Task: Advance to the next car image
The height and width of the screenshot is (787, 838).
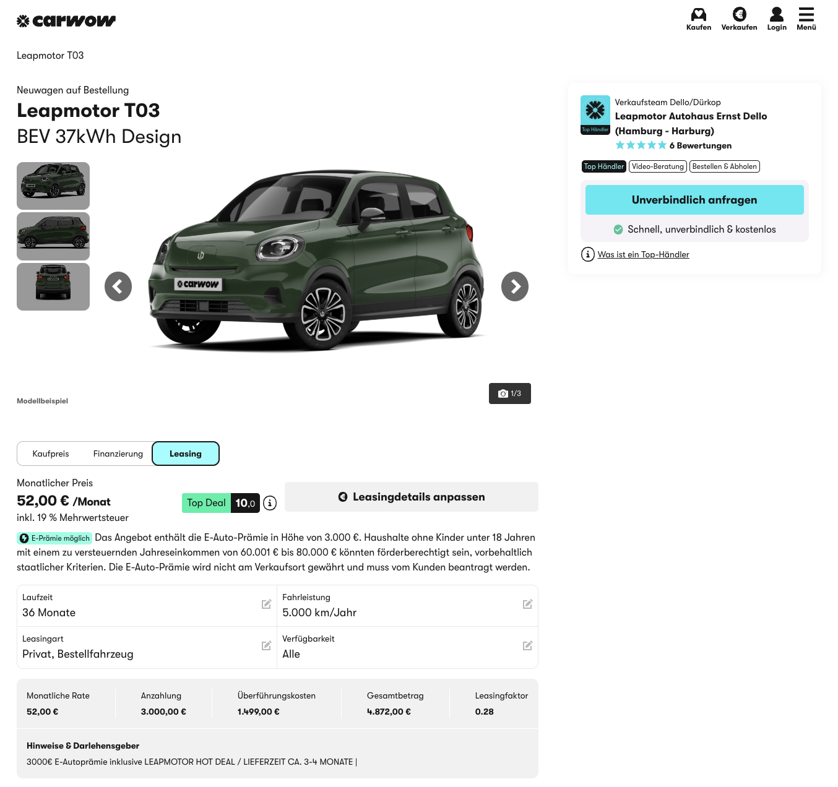Action: [x=514, y=286]
